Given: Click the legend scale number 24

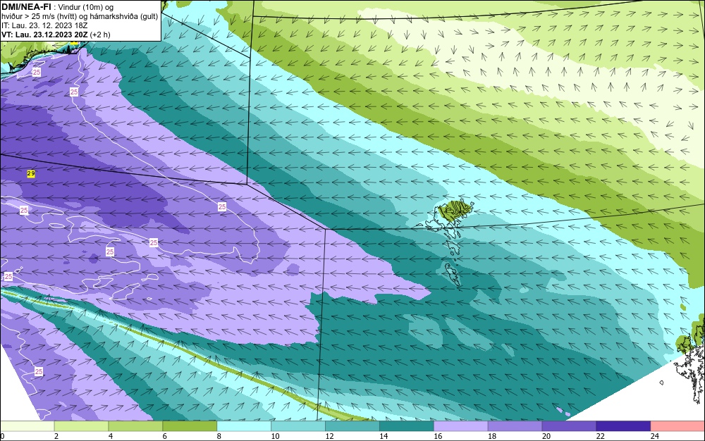Looking at the screenshot, I should tap(655, 436).
